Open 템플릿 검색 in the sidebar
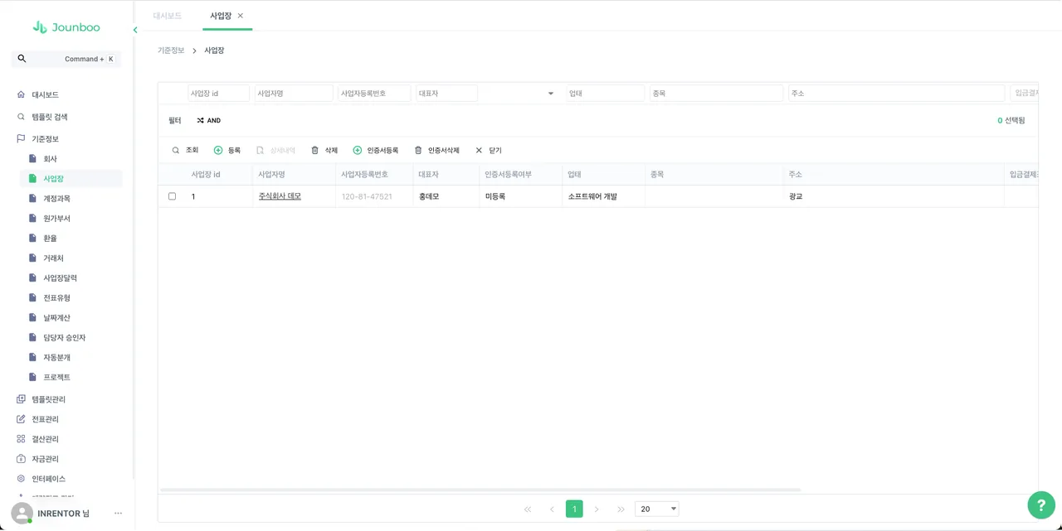The image size is (1062, 531). tap(49, 117)
